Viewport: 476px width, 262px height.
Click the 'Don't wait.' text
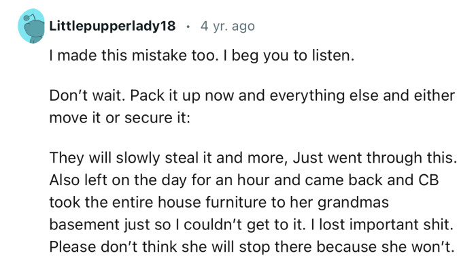click(x=88, y=95)
